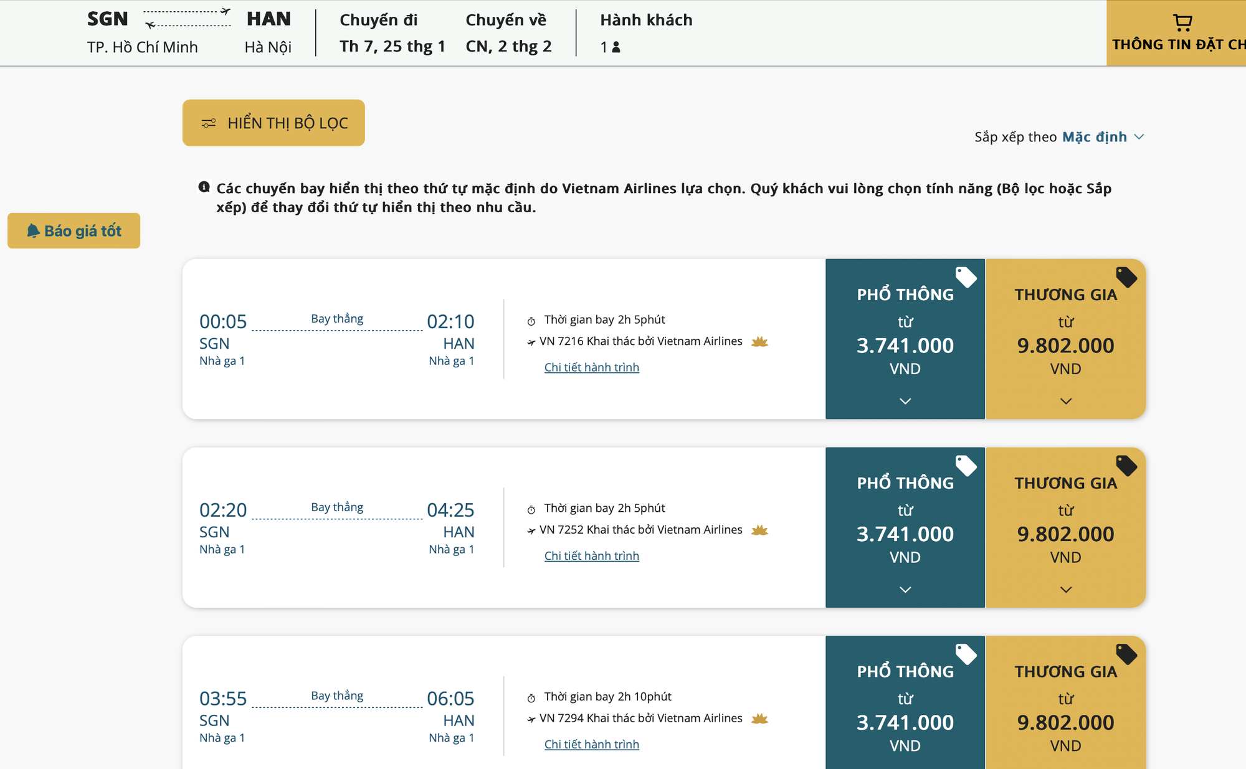Click departure time 03:55

[x=223, y=699]
